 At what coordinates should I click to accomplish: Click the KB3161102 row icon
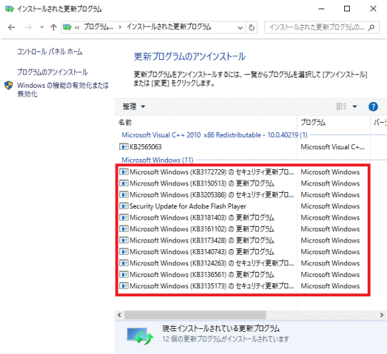(x=124, y=228)
